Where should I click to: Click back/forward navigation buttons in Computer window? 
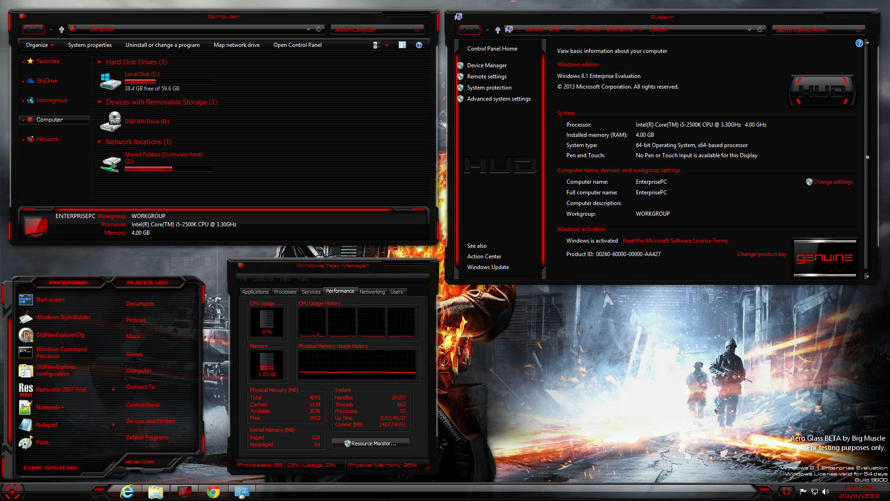pyautogui.click(x=33, y=30)
